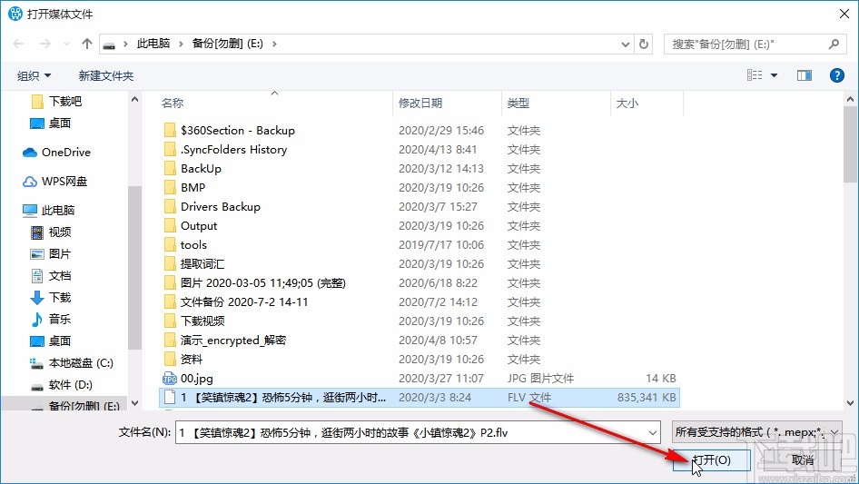Select the Drivers Backup folder

221,207
